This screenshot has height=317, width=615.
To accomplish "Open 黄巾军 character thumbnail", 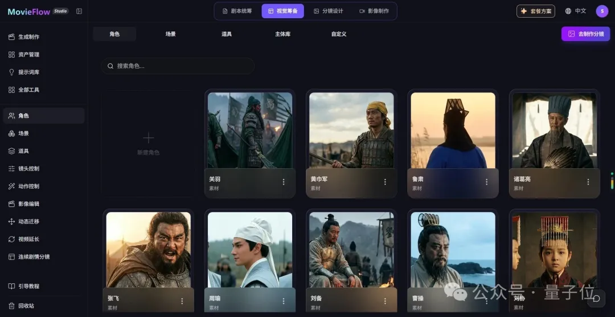I will [351, 131].
